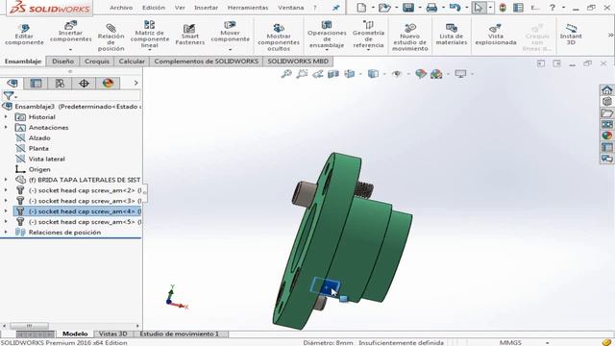Select Matriz de componente lineal
Image resolution: width=615 pixels, height=346 pixels.
point(150,35)
